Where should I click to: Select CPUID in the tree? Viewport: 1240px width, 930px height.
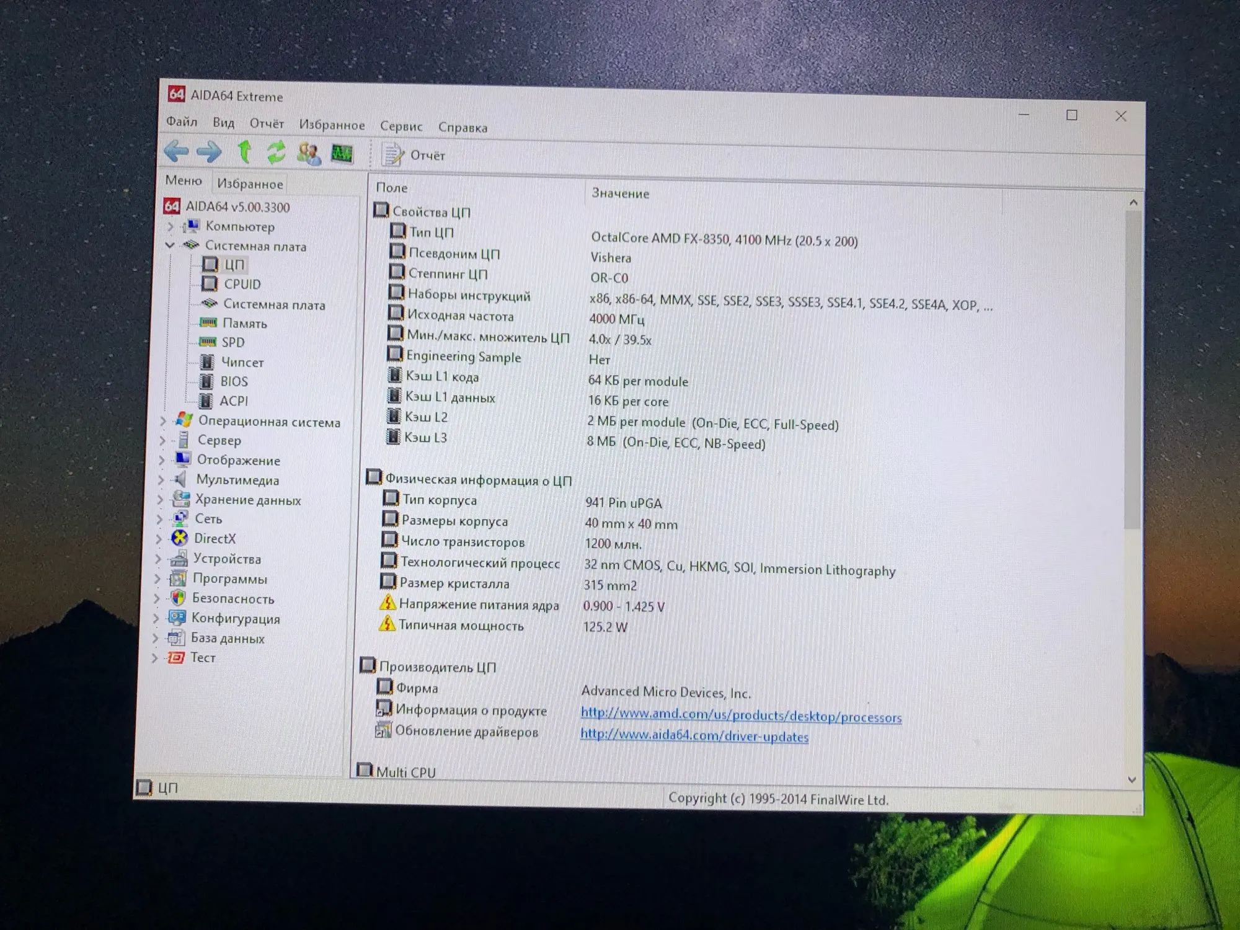[x=242, y=284]
